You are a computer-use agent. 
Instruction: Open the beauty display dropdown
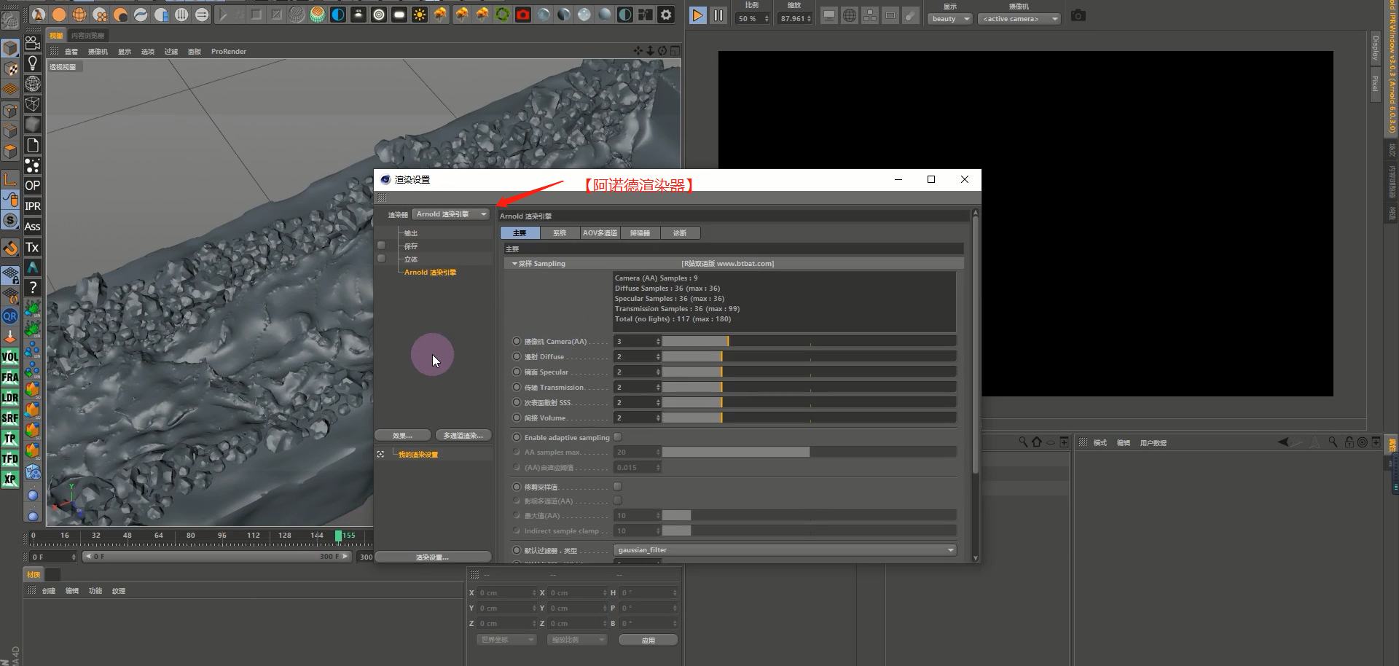click(950, 19)
